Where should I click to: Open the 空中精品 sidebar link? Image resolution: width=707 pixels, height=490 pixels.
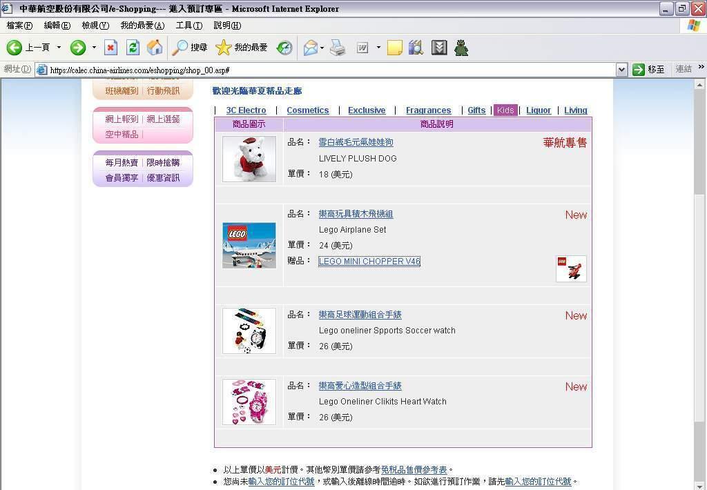(122, 135)
